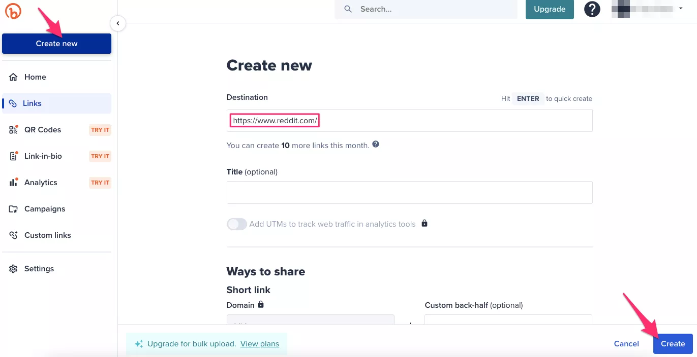Open Link-in-bio section
This screenshot has height=357, width=697.
pos(56,156)
